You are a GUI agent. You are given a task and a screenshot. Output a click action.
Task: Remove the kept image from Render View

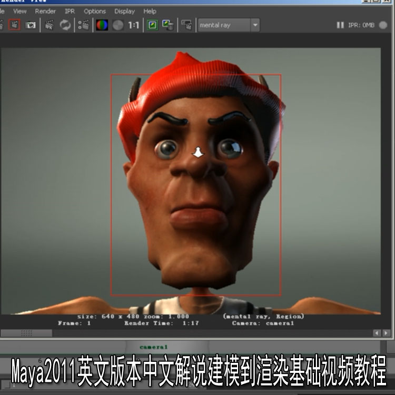point(168,25)
